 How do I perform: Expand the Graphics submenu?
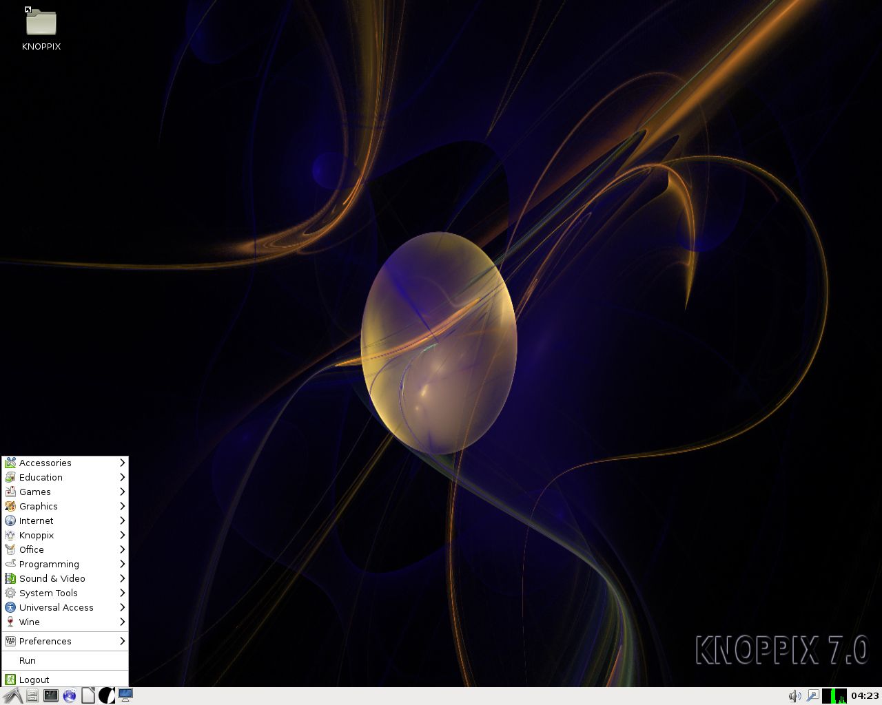(39, 506)
